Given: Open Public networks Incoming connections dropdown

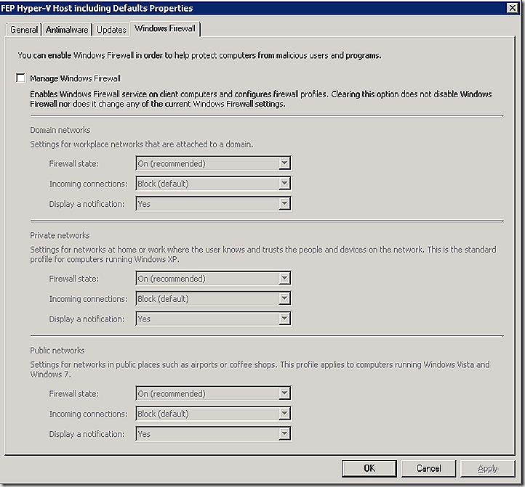Looking at the screenshot, I should click(x=213, y=414).
